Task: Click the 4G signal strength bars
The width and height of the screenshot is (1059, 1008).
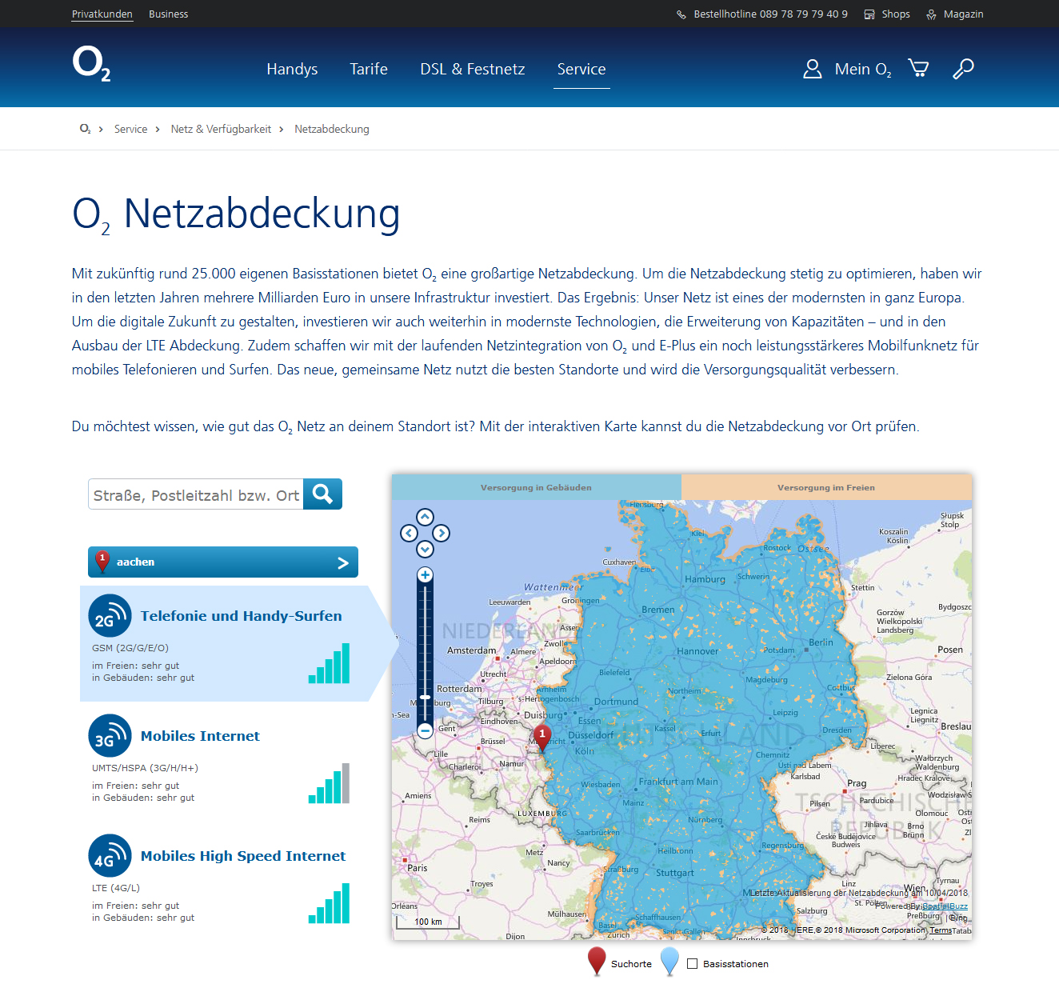Action: point(330,903)
